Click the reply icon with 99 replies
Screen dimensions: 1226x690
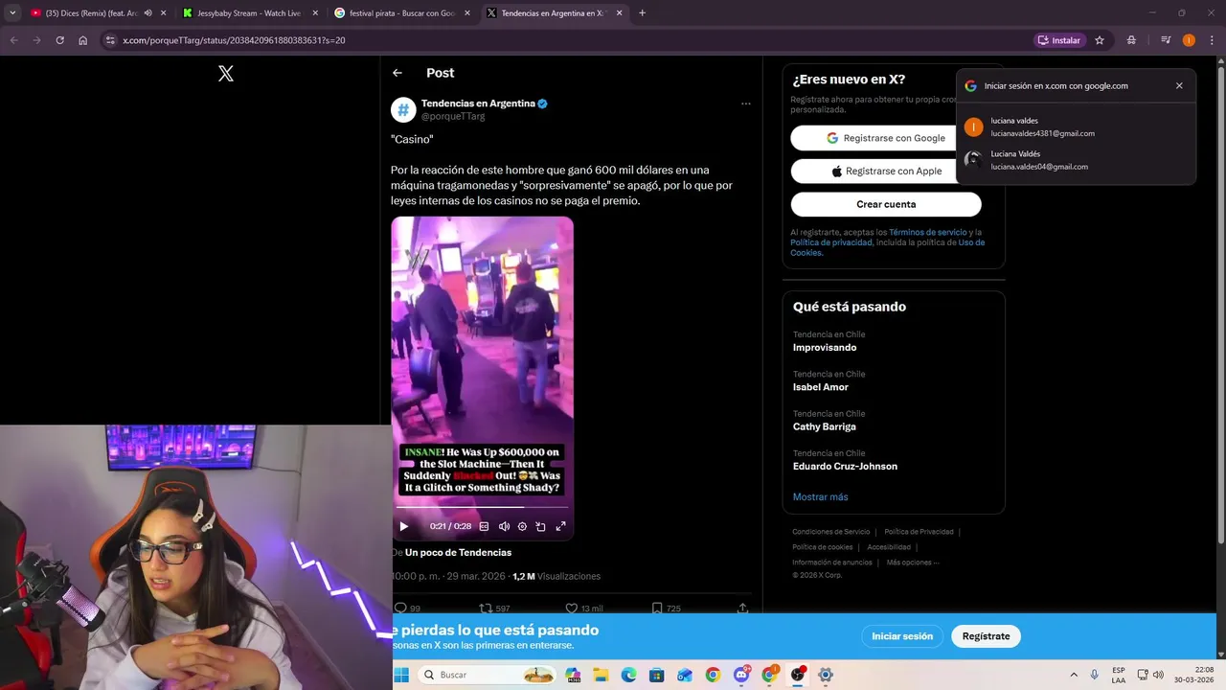401,609
